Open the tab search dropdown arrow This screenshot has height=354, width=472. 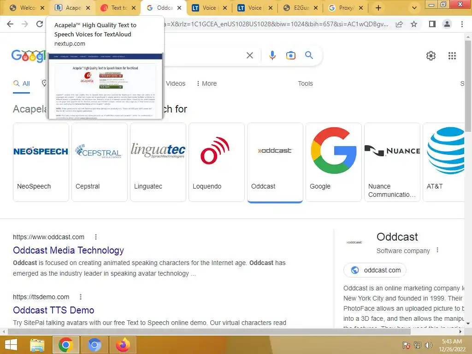pyautogui.click(x=414, y=8)
